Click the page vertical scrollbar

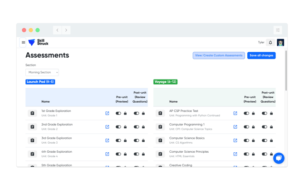pos(286,70)
